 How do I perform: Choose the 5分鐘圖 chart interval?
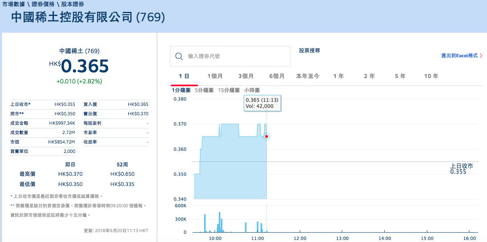(204, 90)
